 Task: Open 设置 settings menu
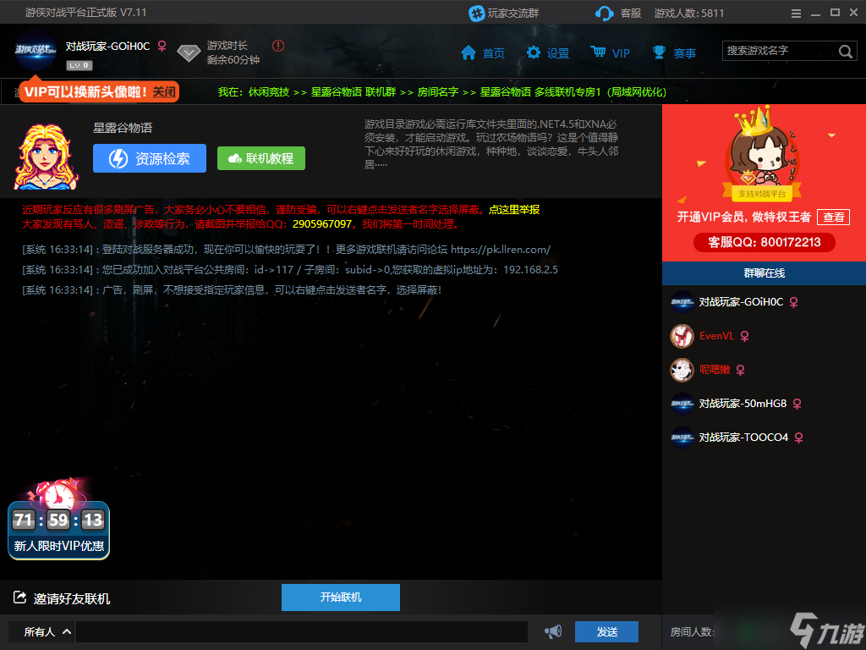[x=547, y=52]
